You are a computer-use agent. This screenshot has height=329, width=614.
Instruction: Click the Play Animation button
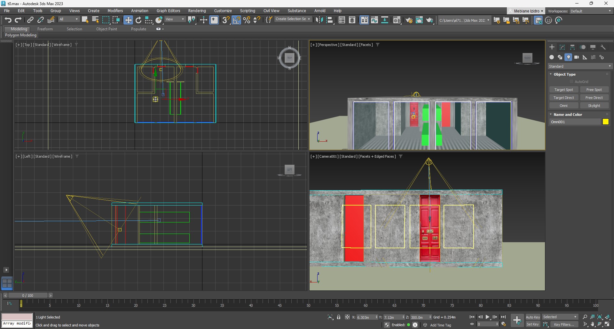487,317
